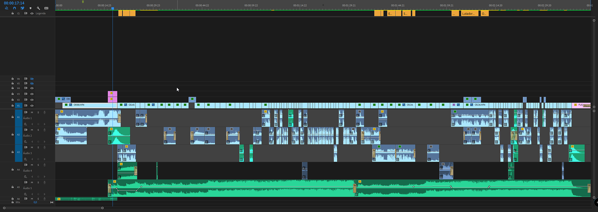
Task: Add keyframe on Áudio 5 track
Action: (38, 194)
